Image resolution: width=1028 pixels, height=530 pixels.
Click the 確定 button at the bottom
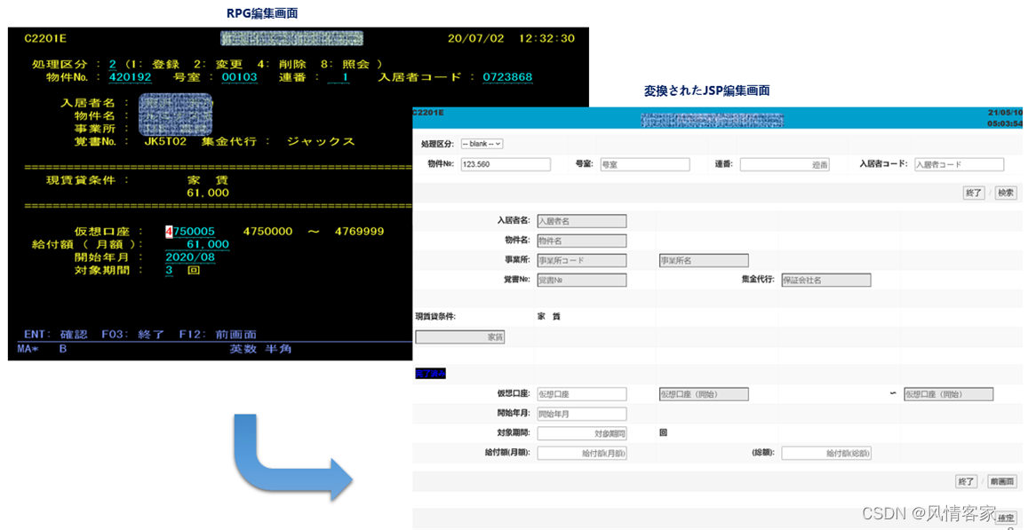click(x=1007, y=518)
